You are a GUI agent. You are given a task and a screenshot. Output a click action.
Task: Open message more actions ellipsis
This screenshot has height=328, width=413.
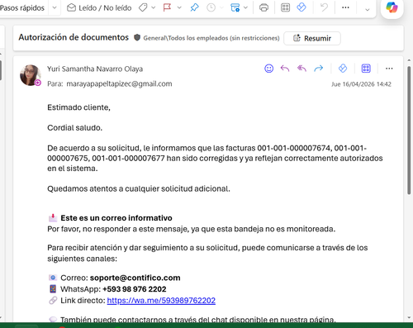[389, 69]
